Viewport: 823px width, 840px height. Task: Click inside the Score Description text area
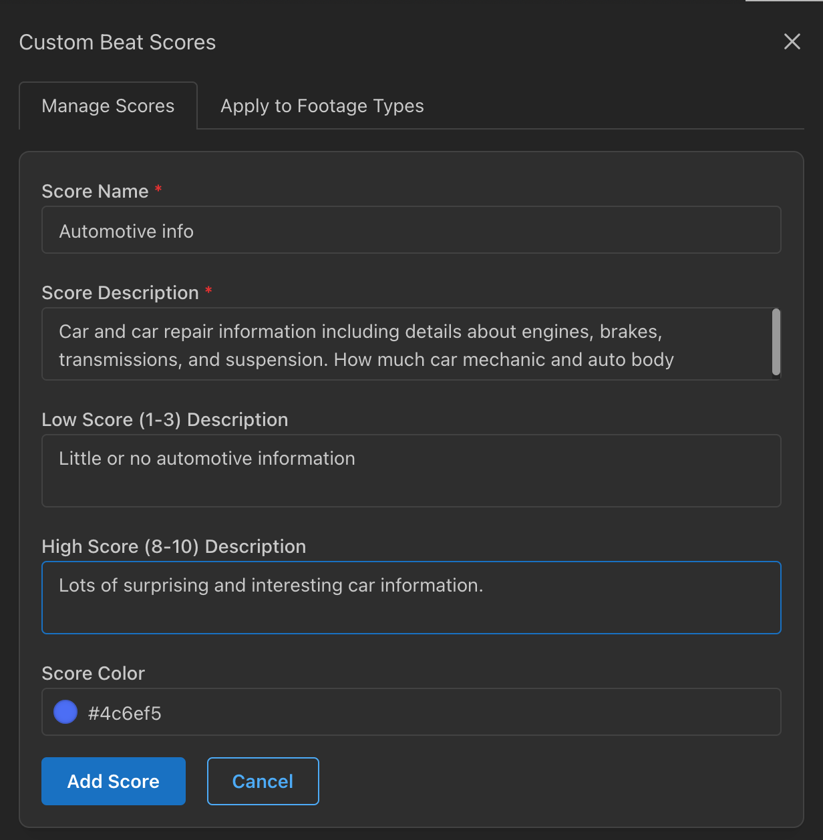406,344
